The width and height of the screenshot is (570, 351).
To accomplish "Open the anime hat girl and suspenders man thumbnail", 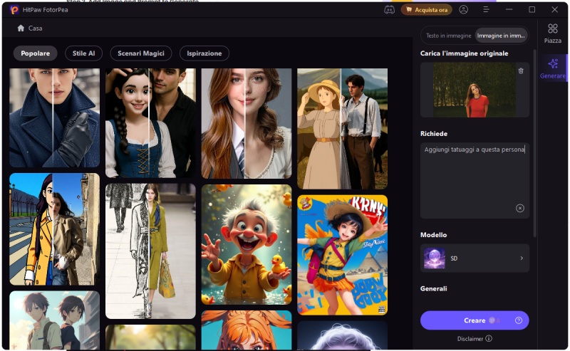I will click(343, 129).
